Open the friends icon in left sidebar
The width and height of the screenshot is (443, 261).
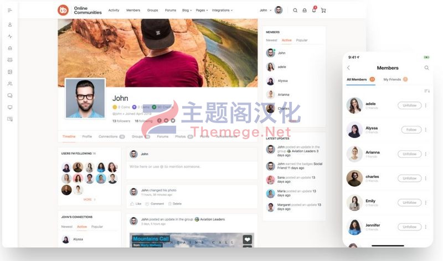10,84
